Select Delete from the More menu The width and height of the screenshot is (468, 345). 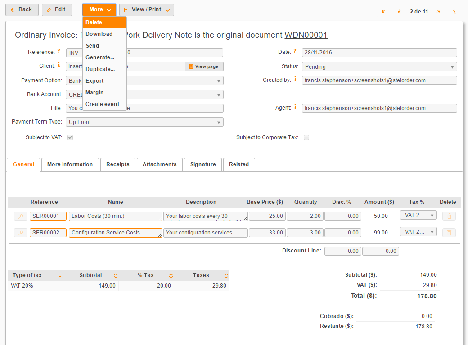click(x=104, y=22)
